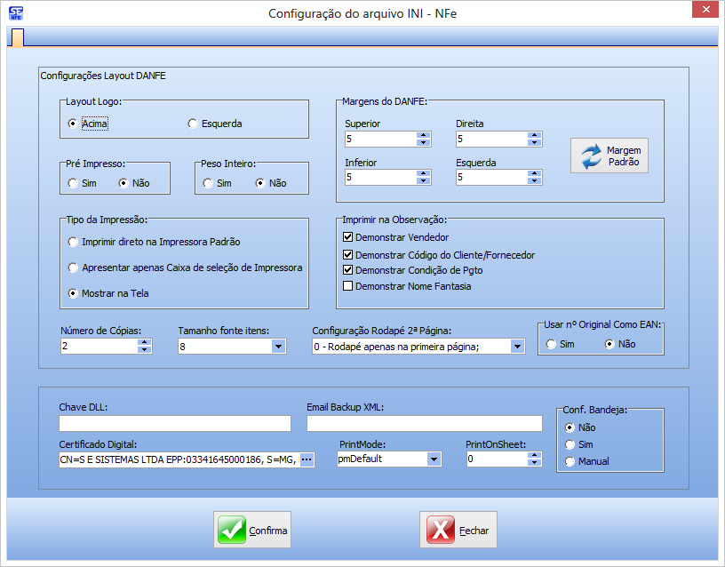725x567 pixels.
Task: Increase the PrintOnSheet spinner value
Action: 533,455
